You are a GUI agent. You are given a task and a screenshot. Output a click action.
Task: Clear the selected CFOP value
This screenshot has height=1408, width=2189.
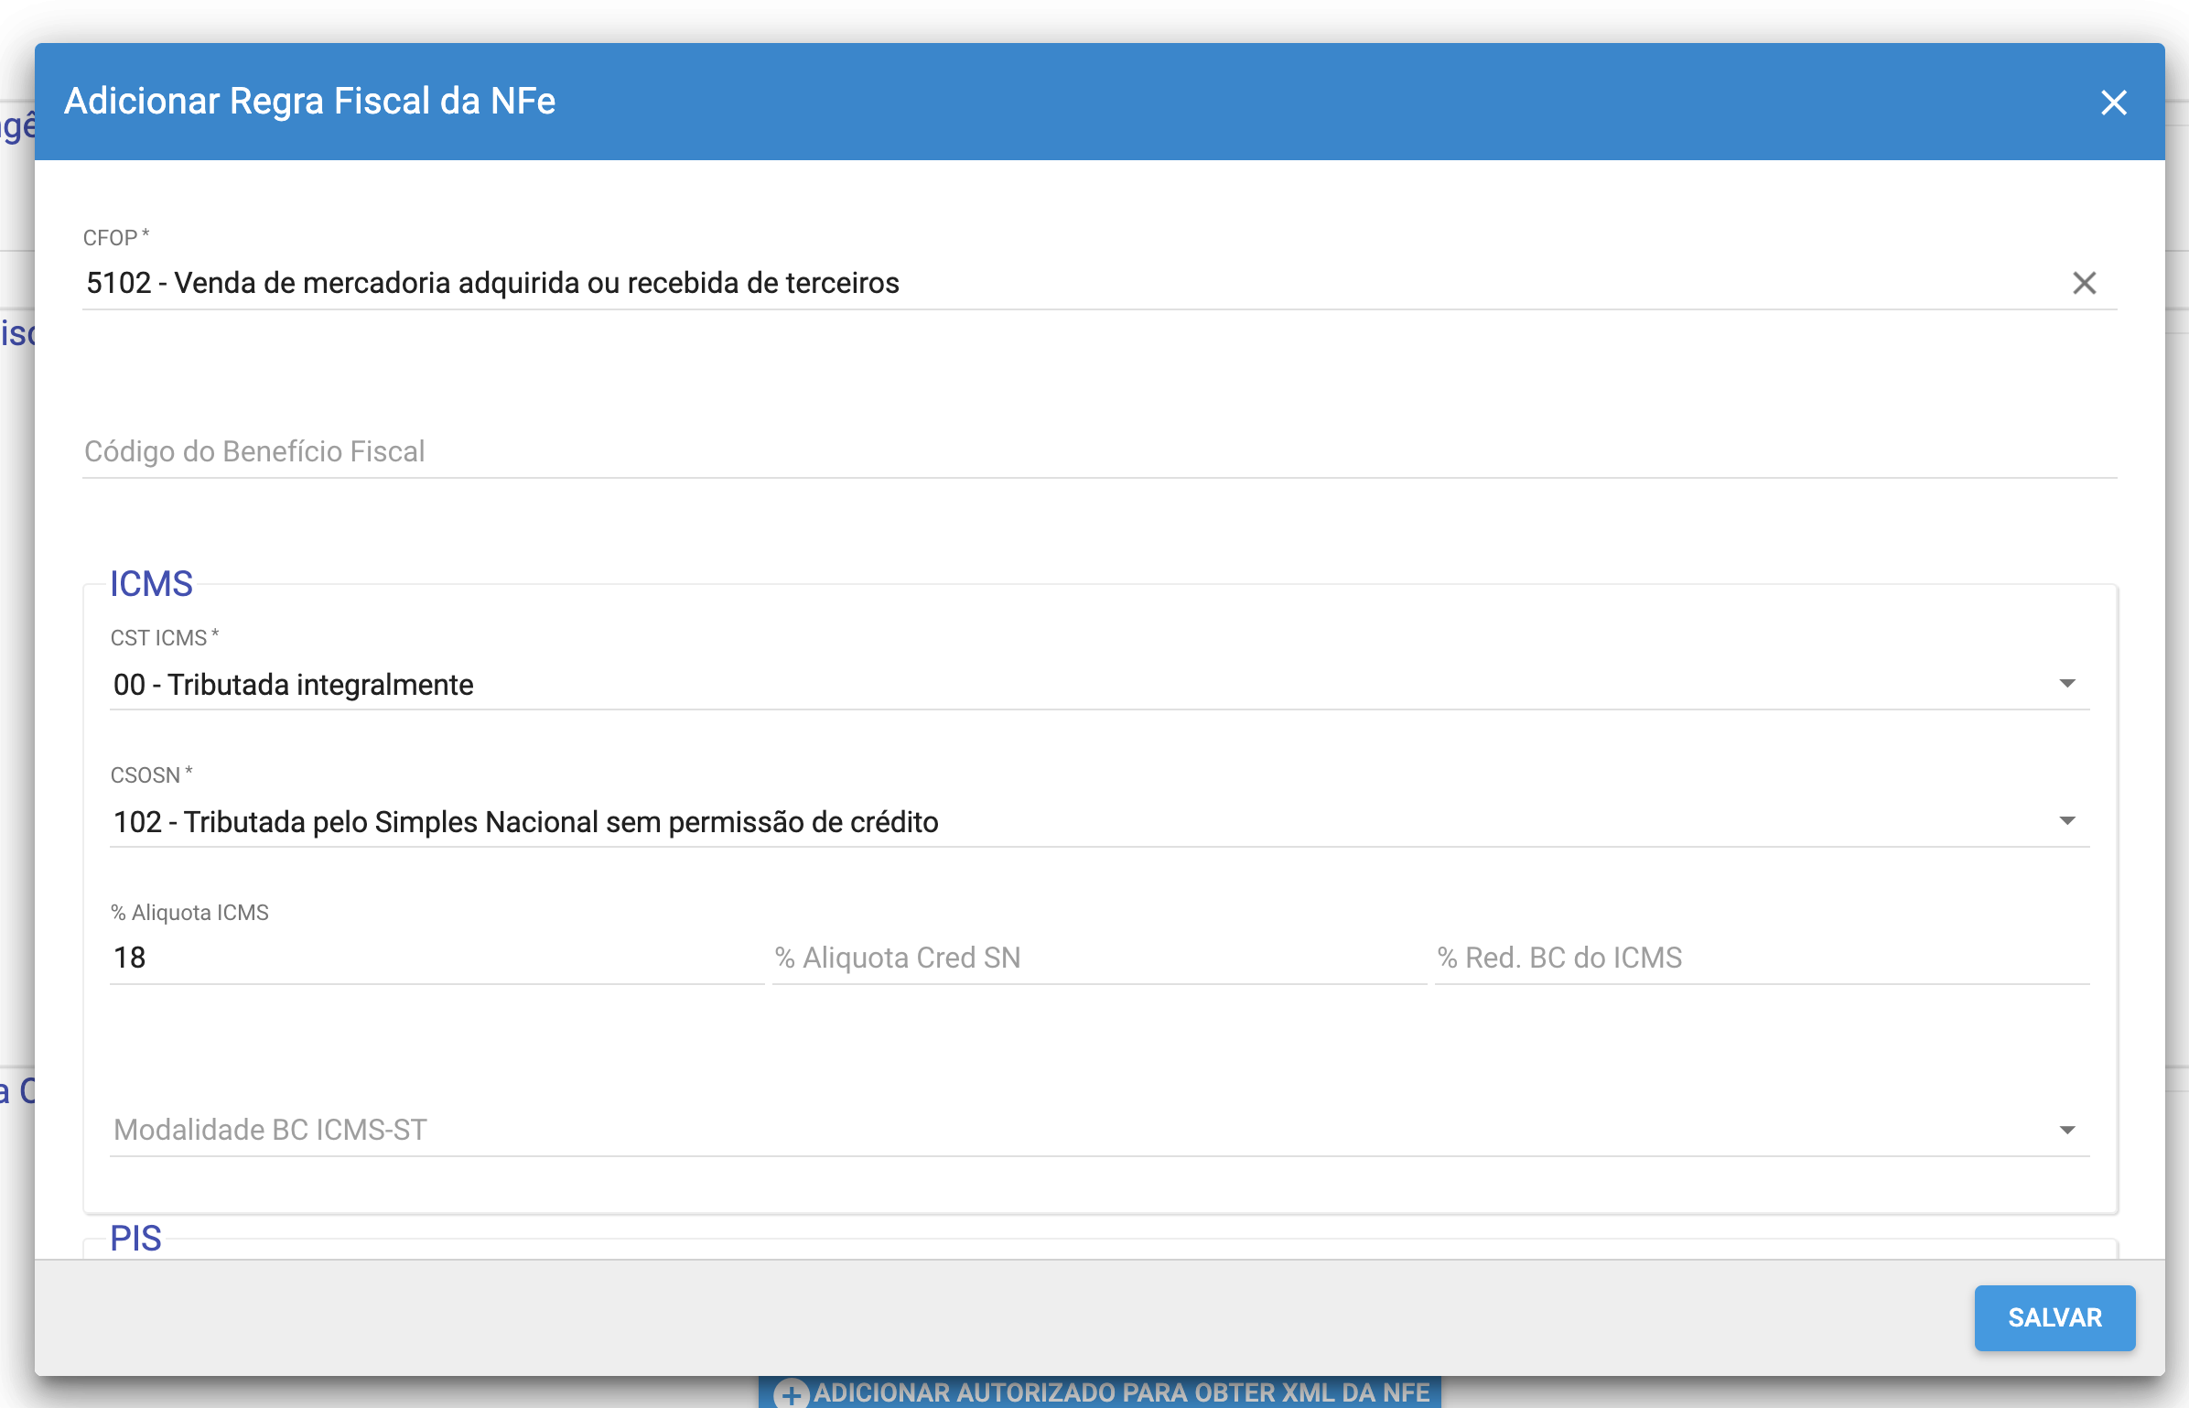click(2084, 283)
